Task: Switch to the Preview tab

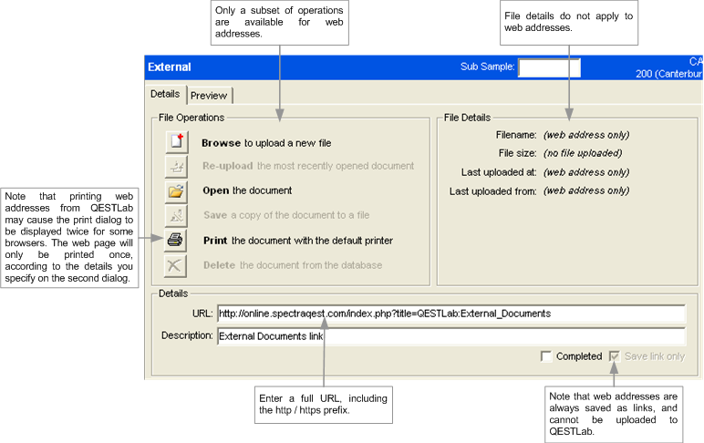Action: pos(210,96)
